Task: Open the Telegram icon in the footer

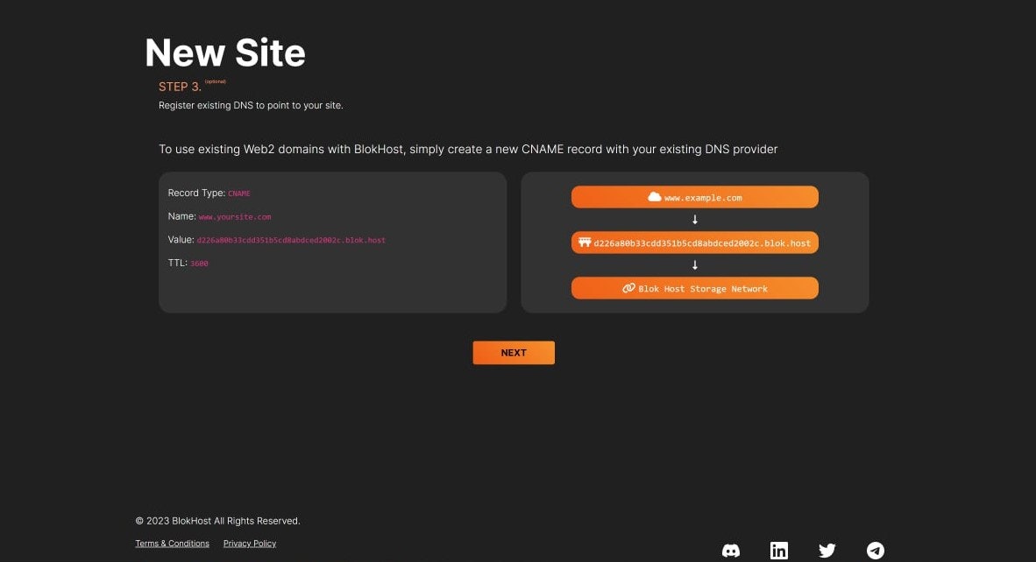Action: 876,550
